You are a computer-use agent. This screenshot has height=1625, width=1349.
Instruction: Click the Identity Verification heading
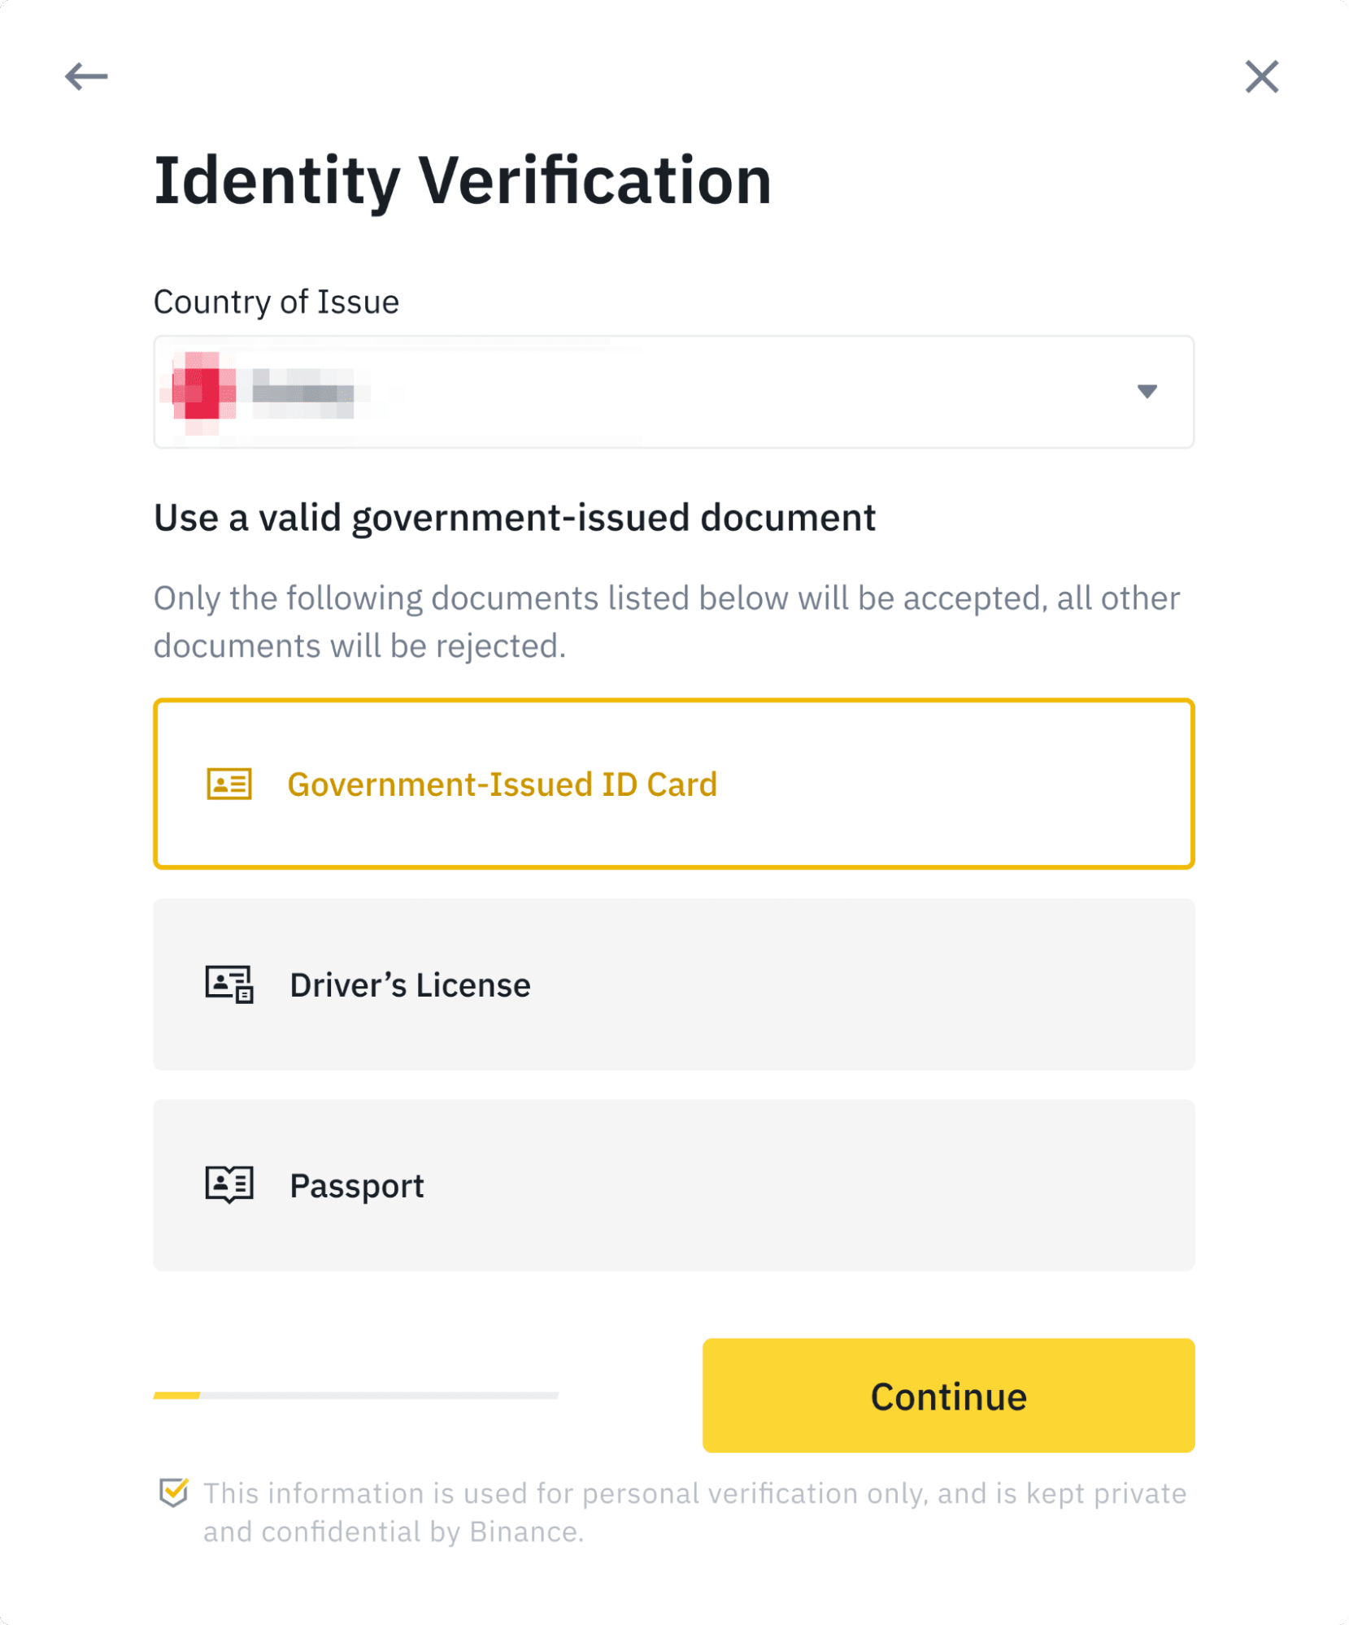pos(463,180)
